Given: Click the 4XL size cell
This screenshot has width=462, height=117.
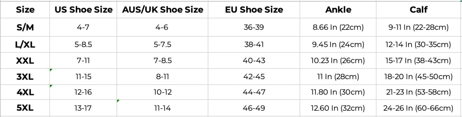Looking at the screenshot, I should [x=25, y=92].
